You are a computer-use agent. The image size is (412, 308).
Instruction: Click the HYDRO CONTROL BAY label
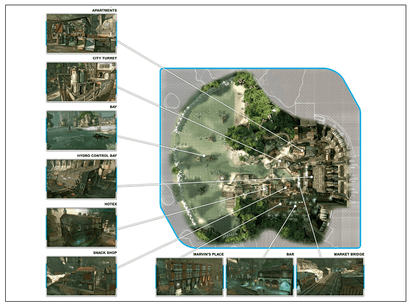pyautogui.click(x=97, y=156)
